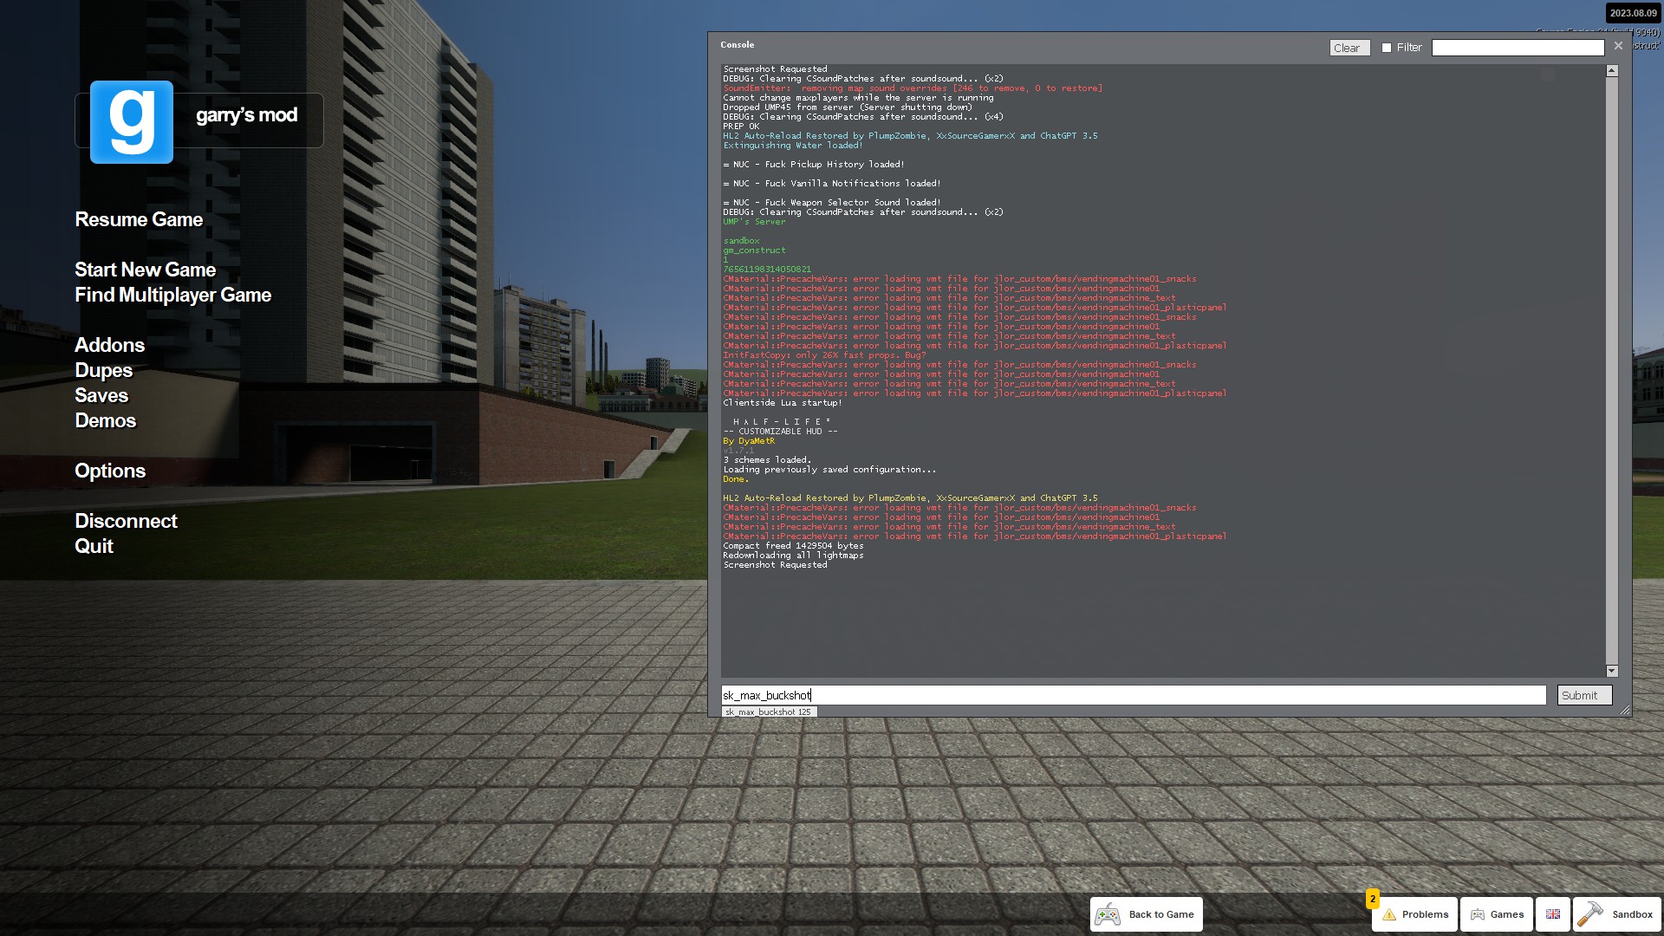Image resolution: width=1664 pixels, height=936 pixels.
Task: Select the Sandbox hammer icon
Action: click(x=1591, y=914)
